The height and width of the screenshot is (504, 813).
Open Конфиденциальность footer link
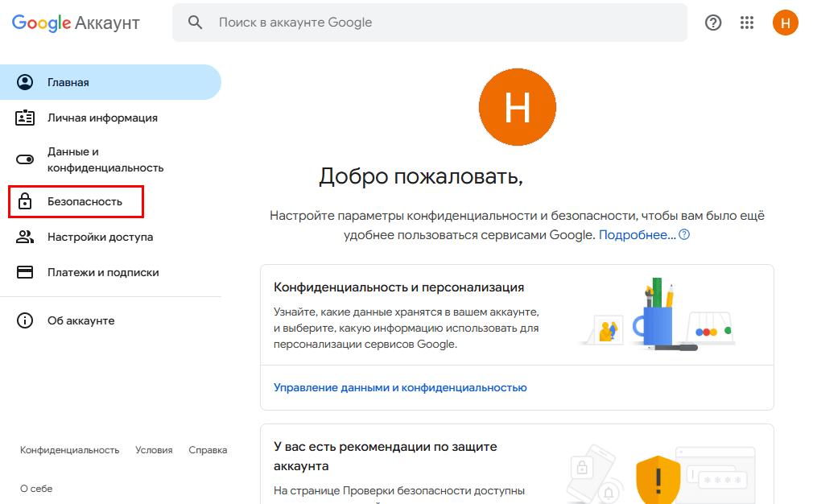(x=69, y=450)
